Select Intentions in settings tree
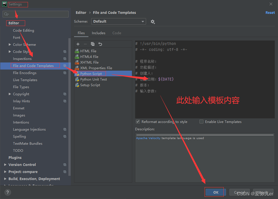This screenshot has width=278, height=199. (x=21, y=122)
